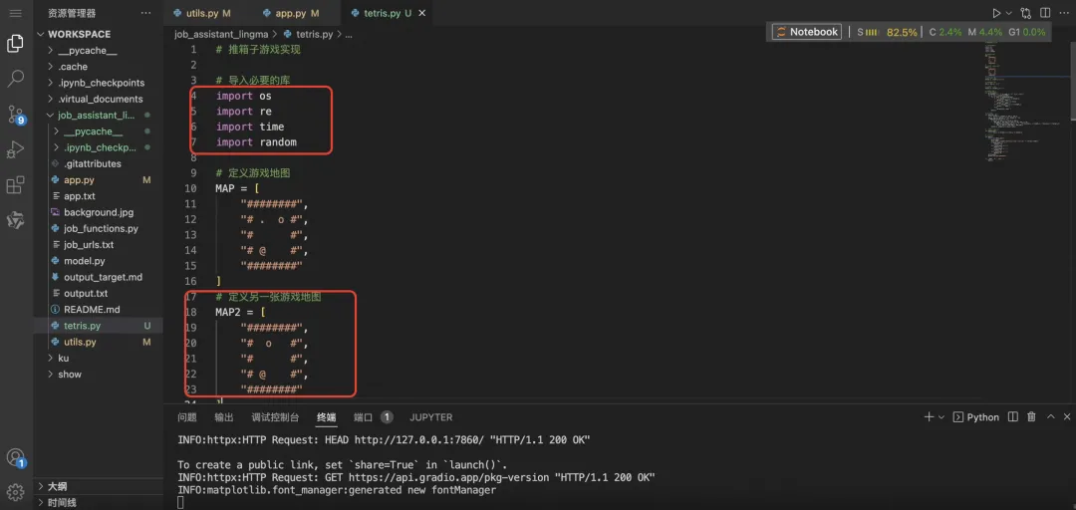Collapse the WORKSPACE root folder
Viewport: 1076px width, 510px height.
point(98,34)
